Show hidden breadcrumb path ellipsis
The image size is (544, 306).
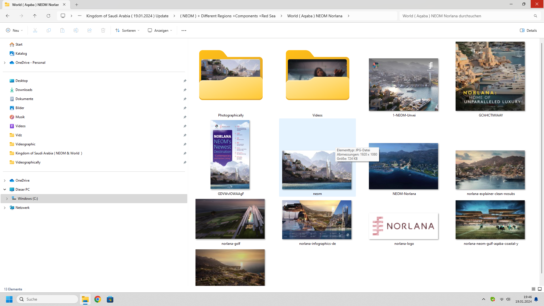[80, 16]
